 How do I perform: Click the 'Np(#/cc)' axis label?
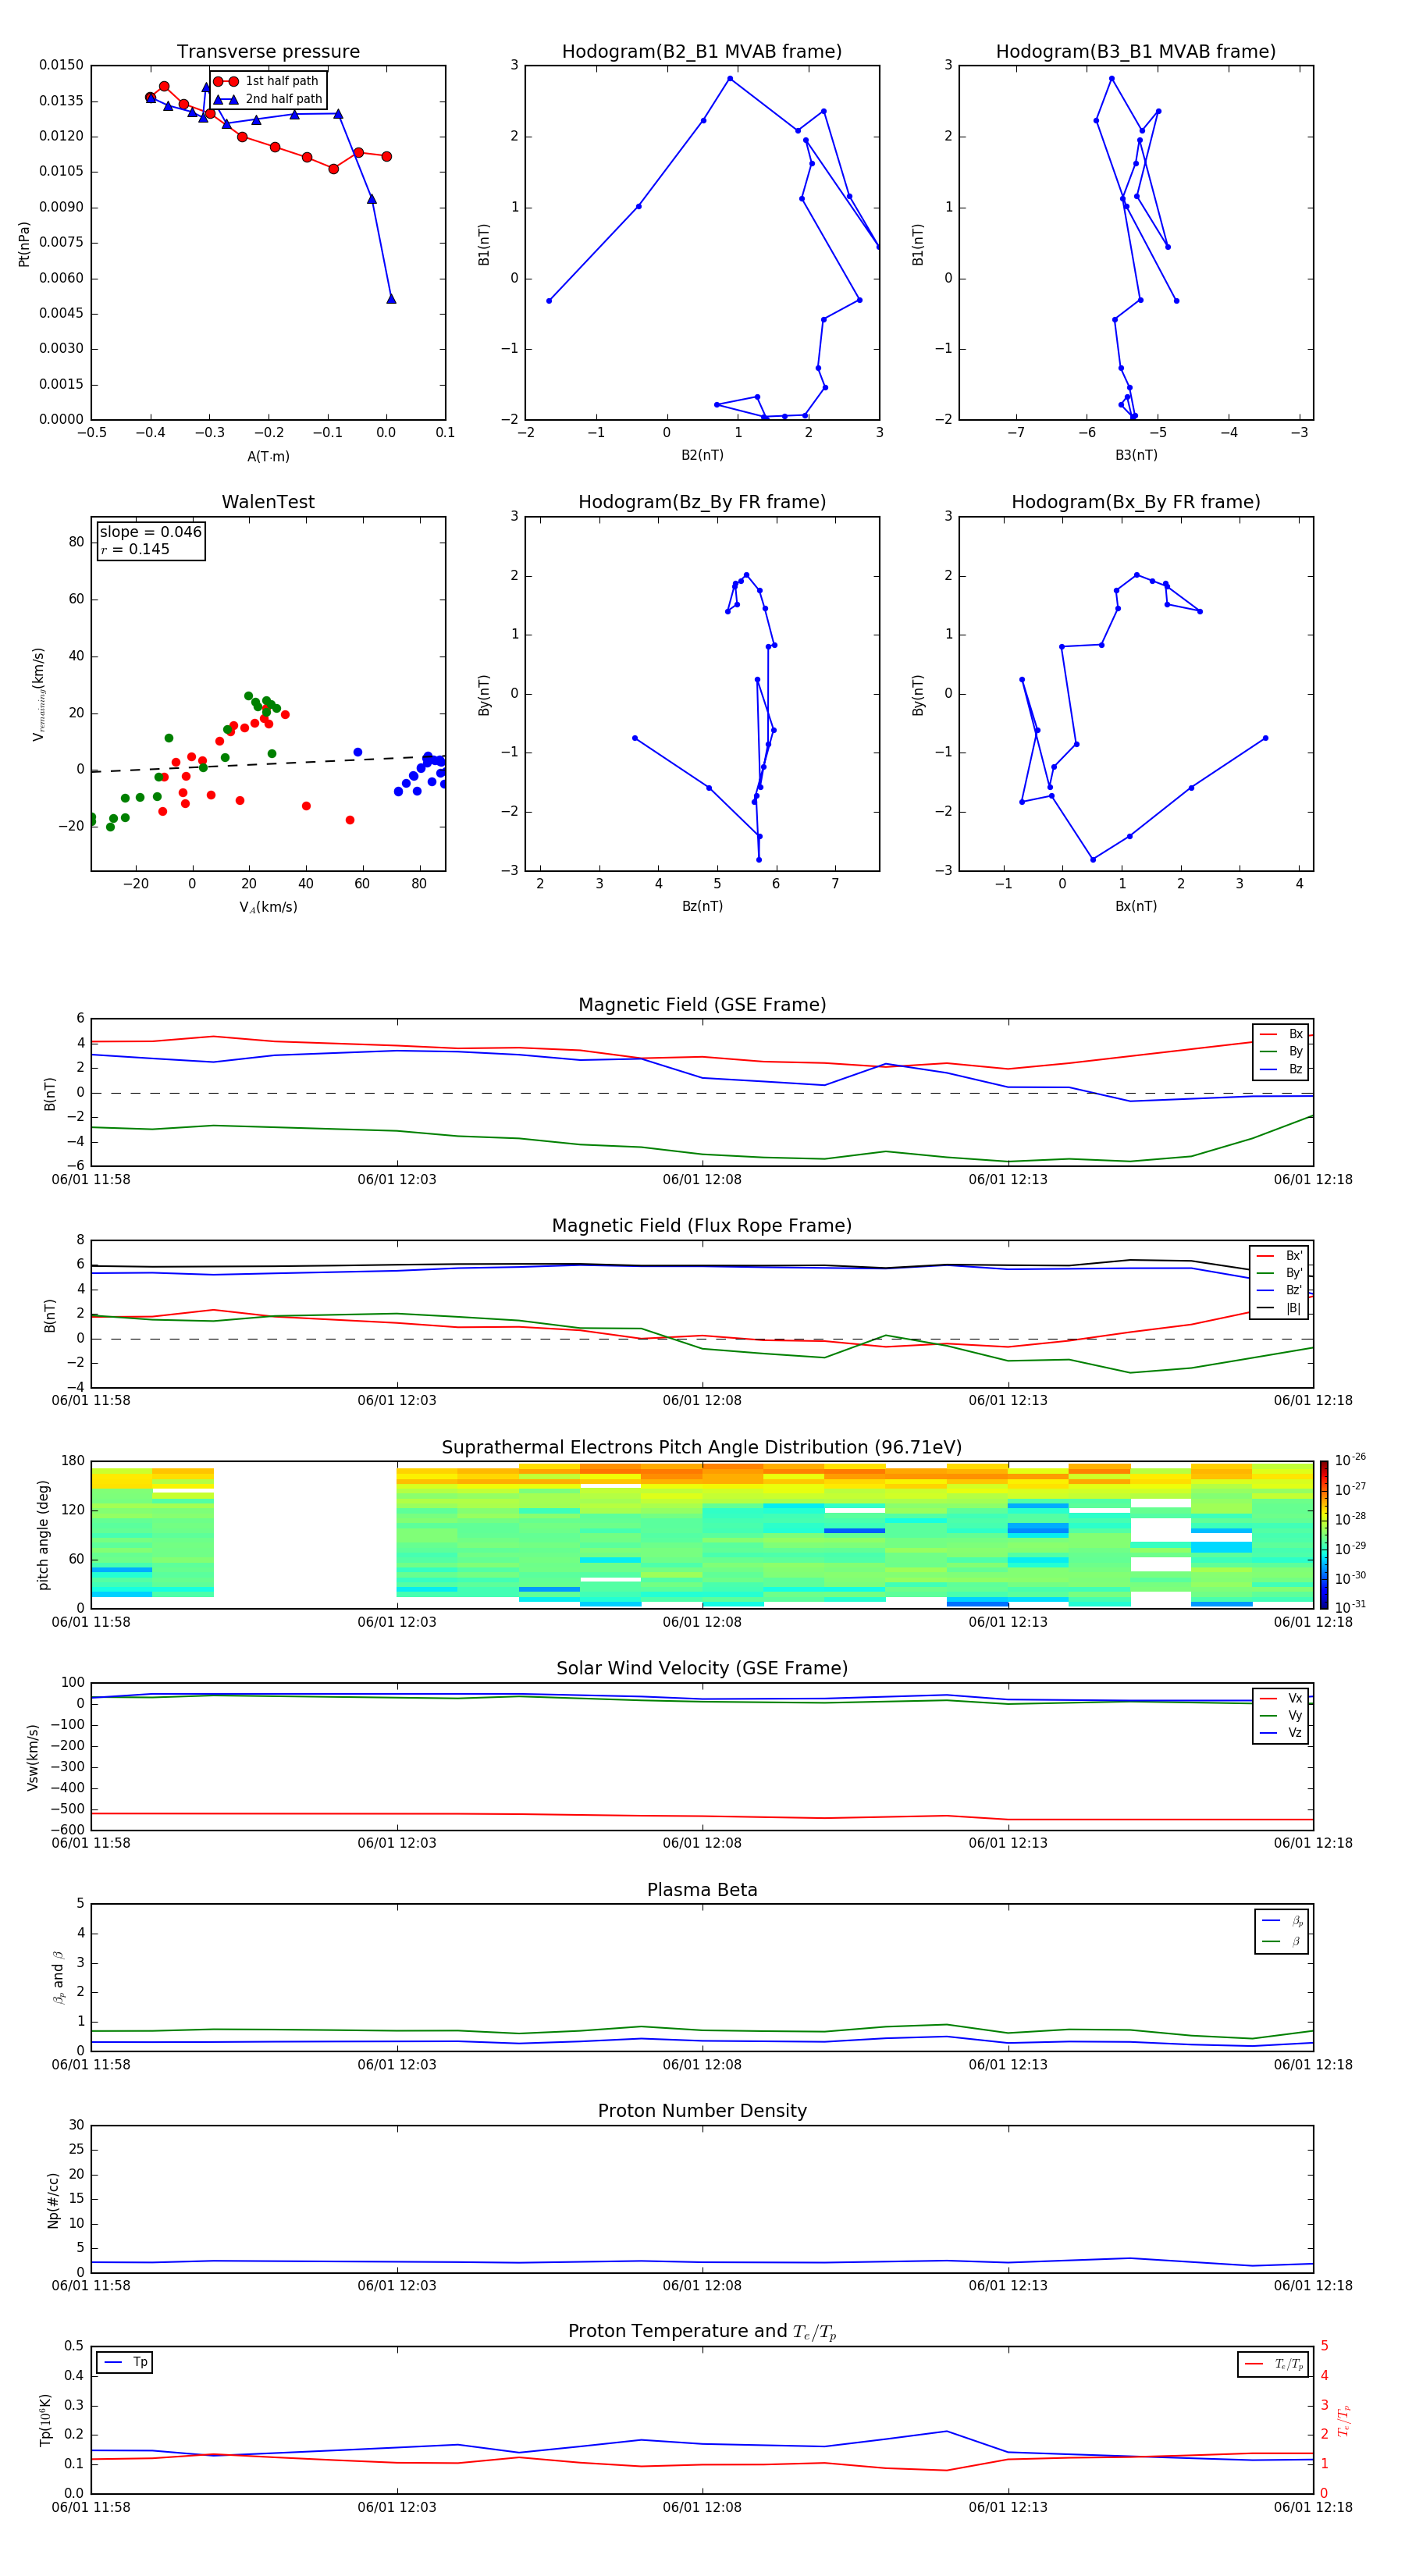pyautogui.click(x=53, y=2200)
